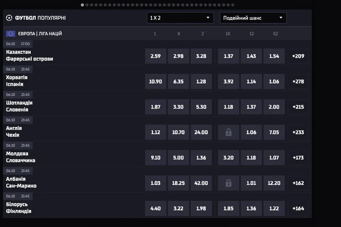Open the Казахстан vs Фарерські острови match
The height and width of the screenshot is (227, 341).
pyautogui.click(x=30, y=55)
